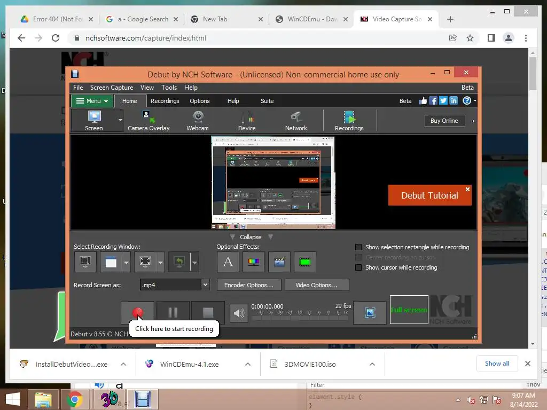This screenshot has width=547, height=410.
Task: Open Encoder Options
Action: 248,285
